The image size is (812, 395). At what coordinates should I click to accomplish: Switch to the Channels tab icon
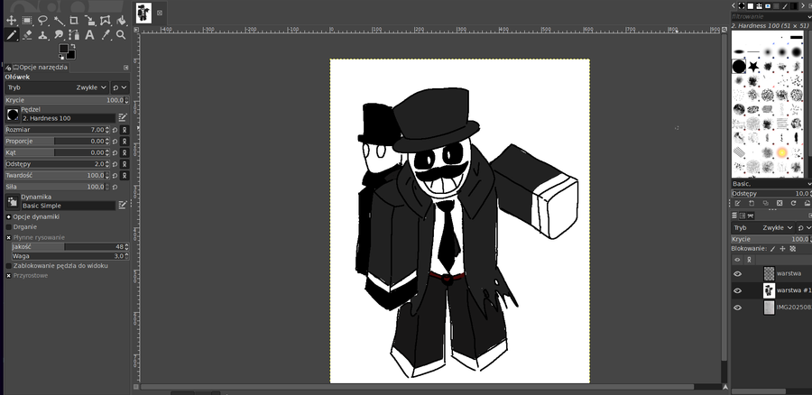pos(743,216)
